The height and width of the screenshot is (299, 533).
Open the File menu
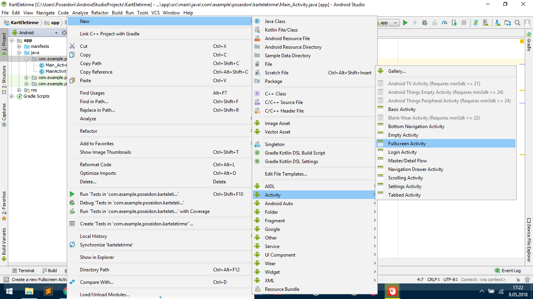5,12
